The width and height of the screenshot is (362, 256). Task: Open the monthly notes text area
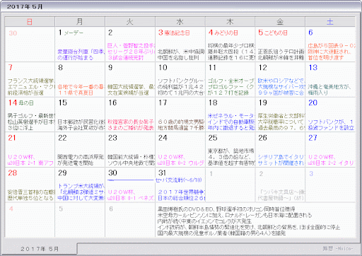(255, 220)
